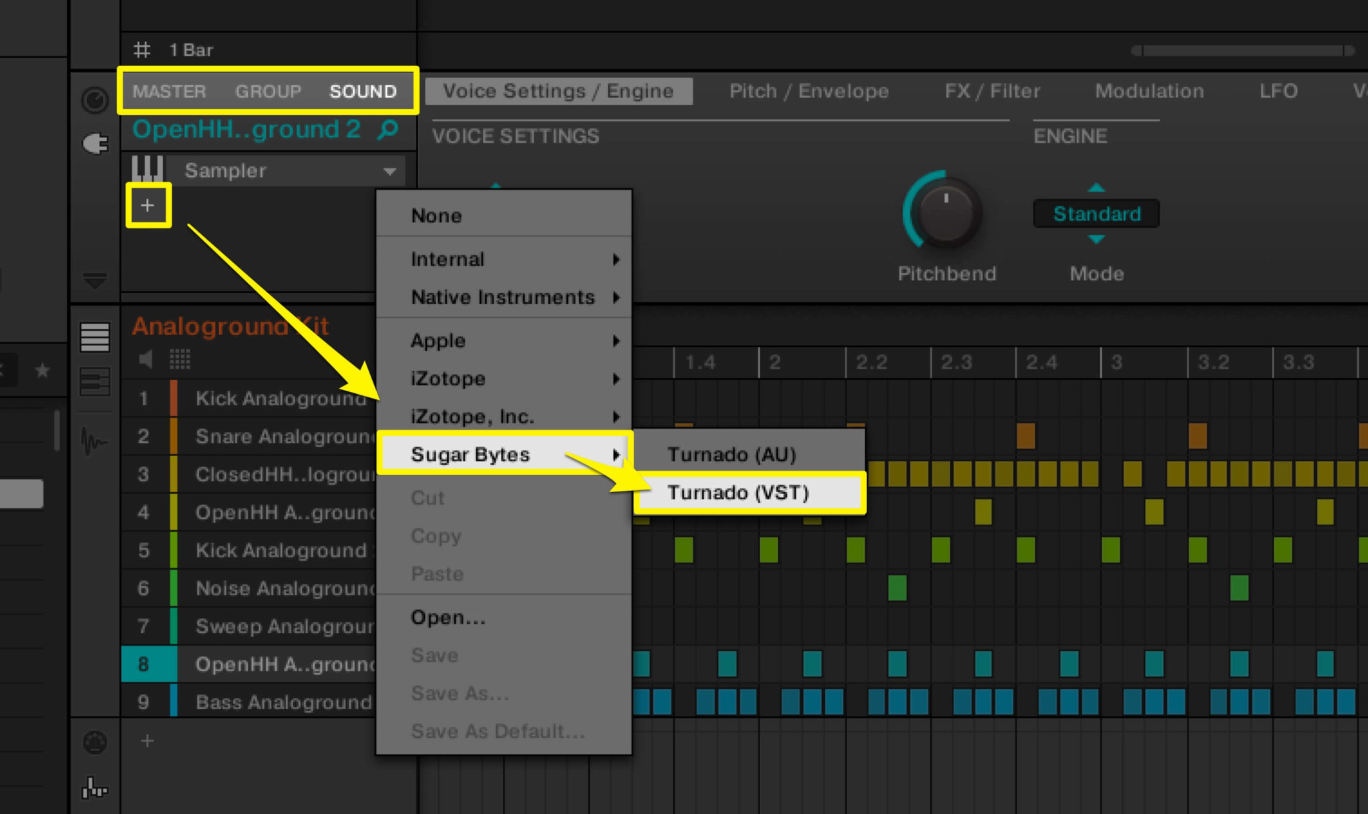Add a plug-in slot with the plus icon

148,206
